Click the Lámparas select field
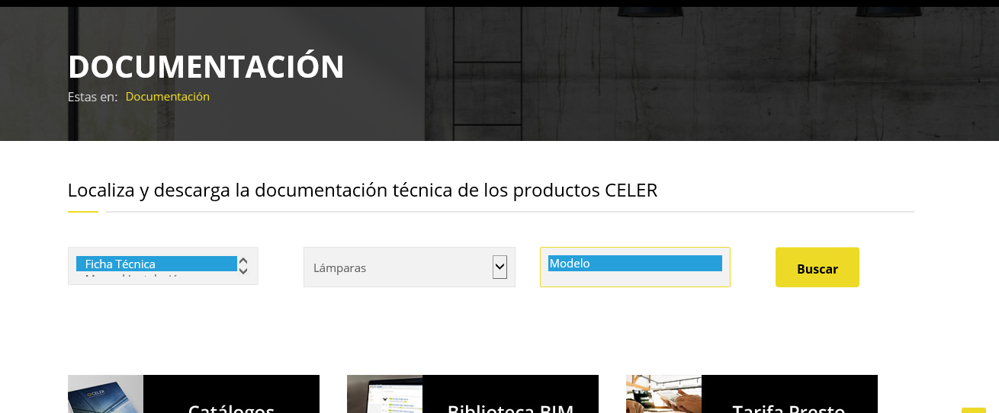 (x=409, y=267)
